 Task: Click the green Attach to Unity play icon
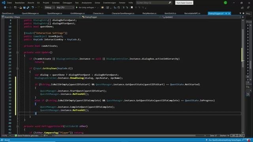pyautogui.click(x=77, y=7)
